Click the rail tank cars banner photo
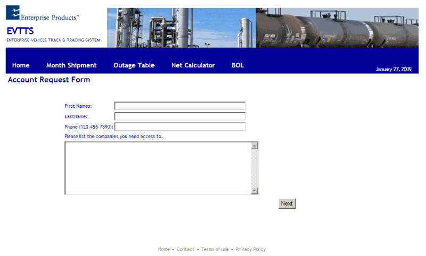426x256 pixels. [337, 28]
